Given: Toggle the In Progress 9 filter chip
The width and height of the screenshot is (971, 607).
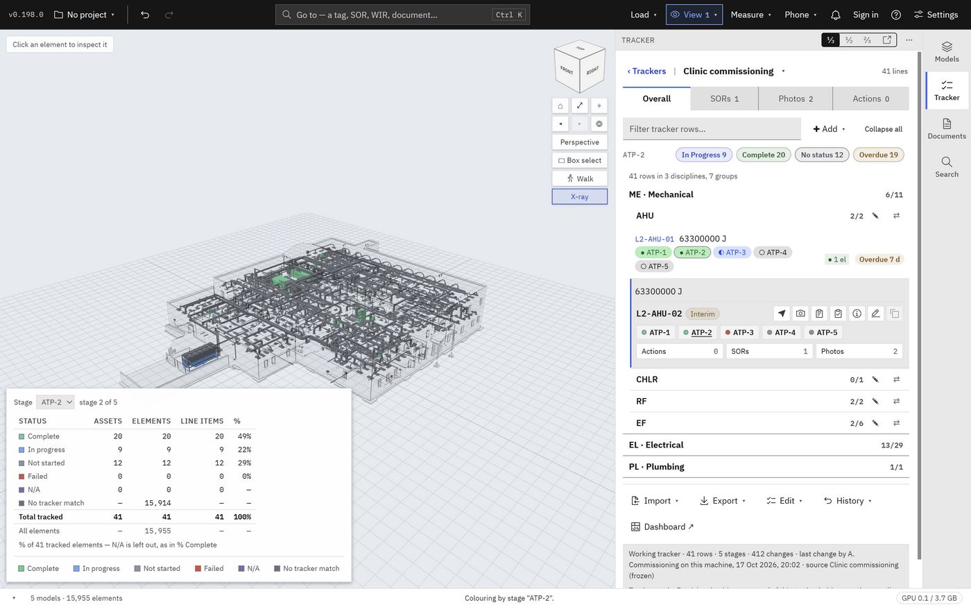Looking at the screenshot, I should click(x=704, y=155).
